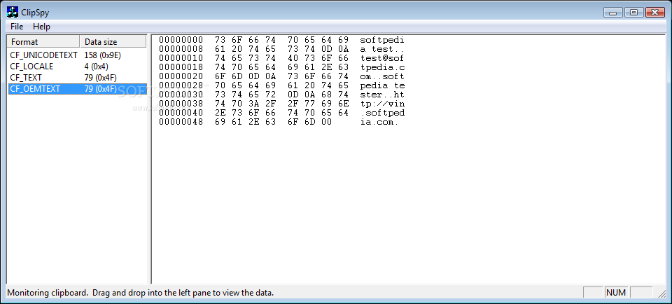672x304 pixels.
Task: Sort by the Format column header
Action: pyautogui.click(x=43, y=41)
